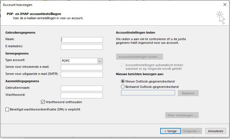230x139 pixels.
Task: Select the outgoing SMTP server field
Action: click(82, 75)
